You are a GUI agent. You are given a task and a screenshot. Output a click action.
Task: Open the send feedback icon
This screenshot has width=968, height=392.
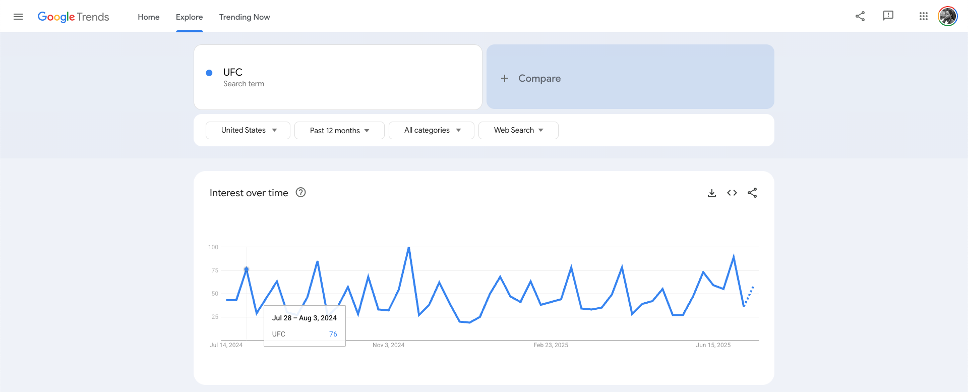(888, 16)
